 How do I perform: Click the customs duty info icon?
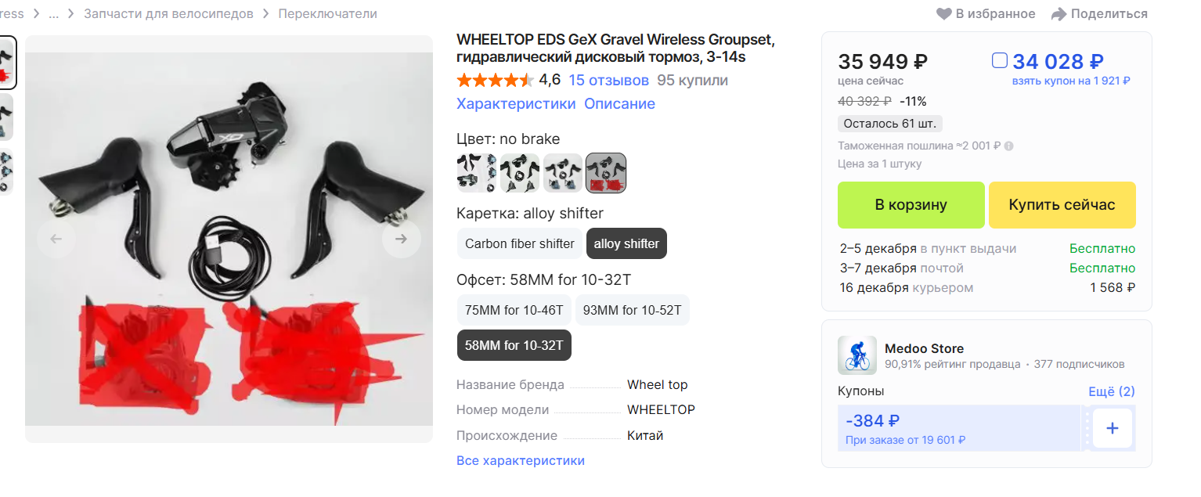1009,146
